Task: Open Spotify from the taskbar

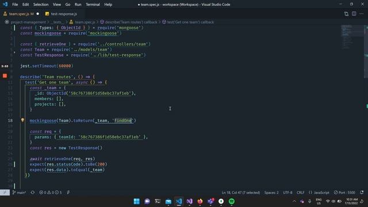Action: tap(232, 201)
